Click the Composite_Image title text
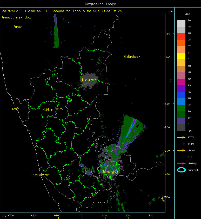Screen dimensions: 201x219 100,4
